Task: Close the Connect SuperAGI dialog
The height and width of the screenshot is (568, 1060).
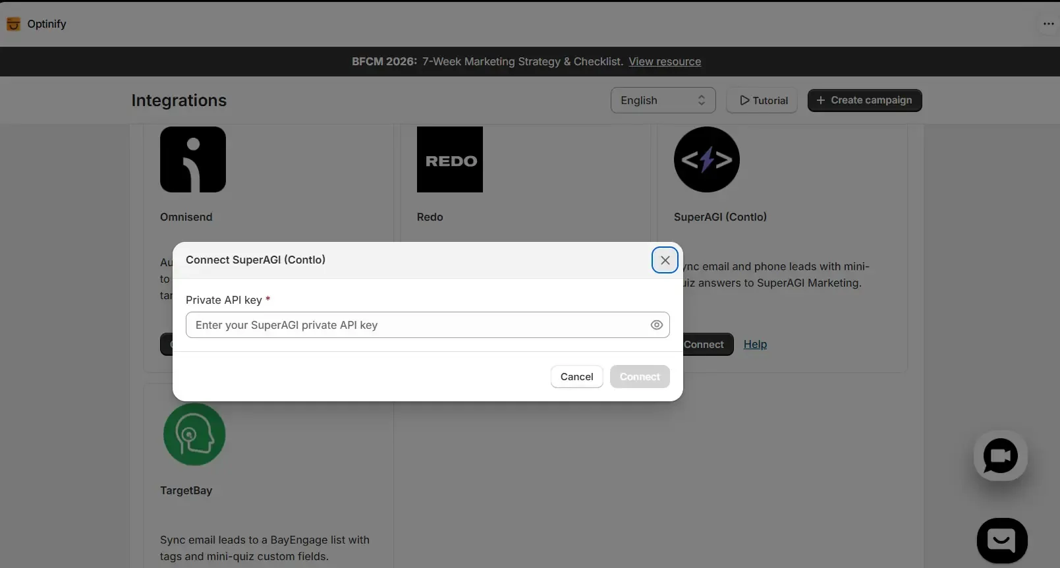Action: pos(665,260)
